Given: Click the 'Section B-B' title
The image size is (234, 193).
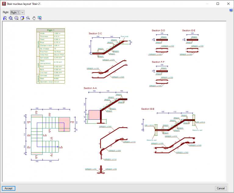Looking at the screenshot, I should [147, 109].
